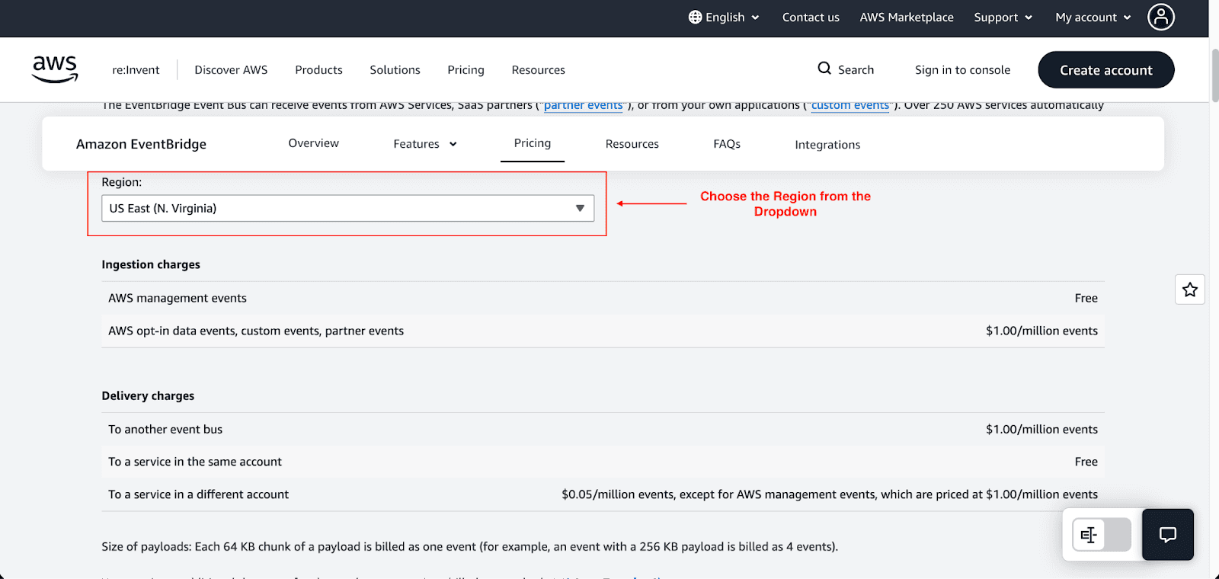This screenshot has height=579, width=1219.
Task: Click the star bookmark icon
Action: point(1190,289)
